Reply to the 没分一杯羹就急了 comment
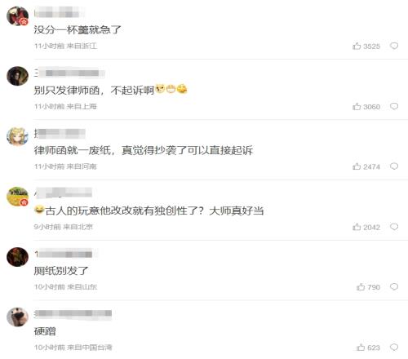The image size is (408, 359). (394, 46)
